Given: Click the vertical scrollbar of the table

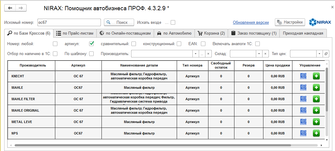Looking at the screenshot, I should [327, 89].
